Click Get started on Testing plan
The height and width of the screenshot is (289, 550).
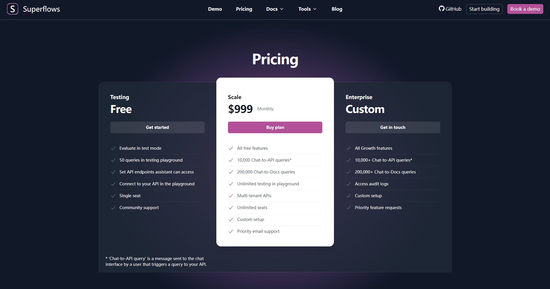157,127
